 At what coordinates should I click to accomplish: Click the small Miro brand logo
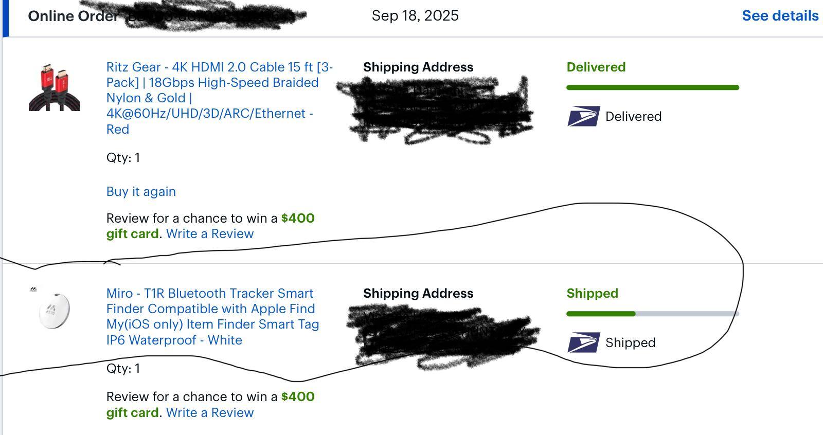pos(33,289)
